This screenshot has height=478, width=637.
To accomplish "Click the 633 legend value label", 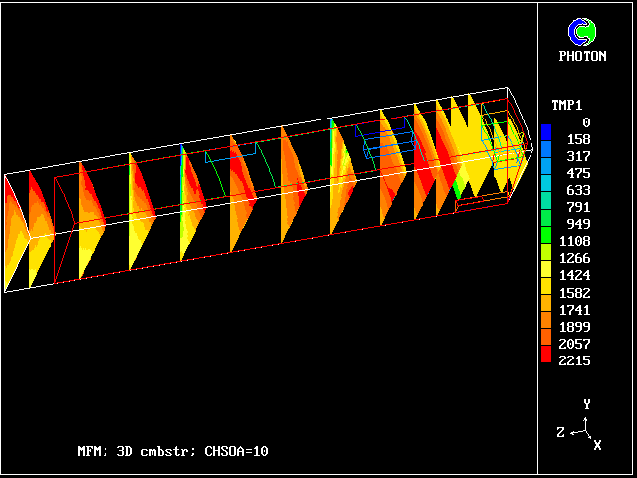I will click(577, 190).
